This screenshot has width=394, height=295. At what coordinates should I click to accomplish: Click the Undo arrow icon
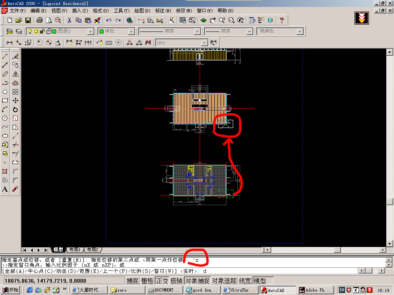tap(109, 20)
